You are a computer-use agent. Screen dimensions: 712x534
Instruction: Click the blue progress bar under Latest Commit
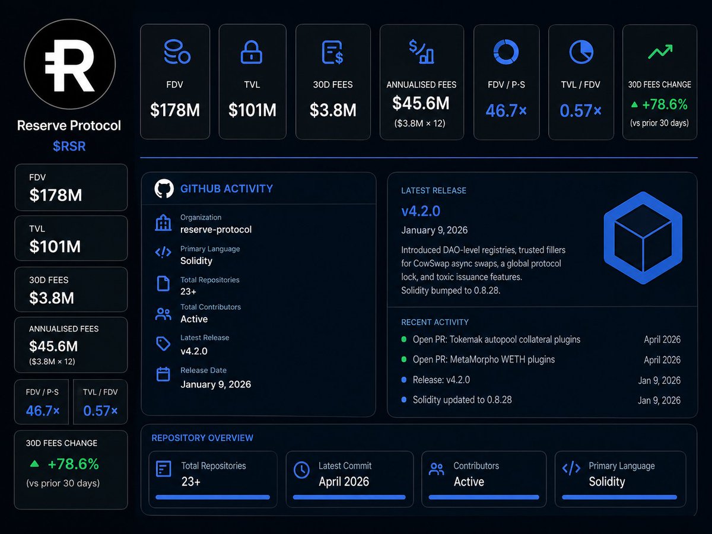point(349,497)
